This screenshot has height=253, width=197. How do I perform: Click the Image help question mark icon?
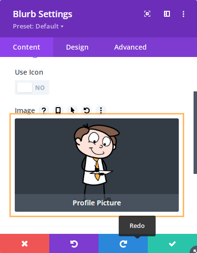coord(44,111)
